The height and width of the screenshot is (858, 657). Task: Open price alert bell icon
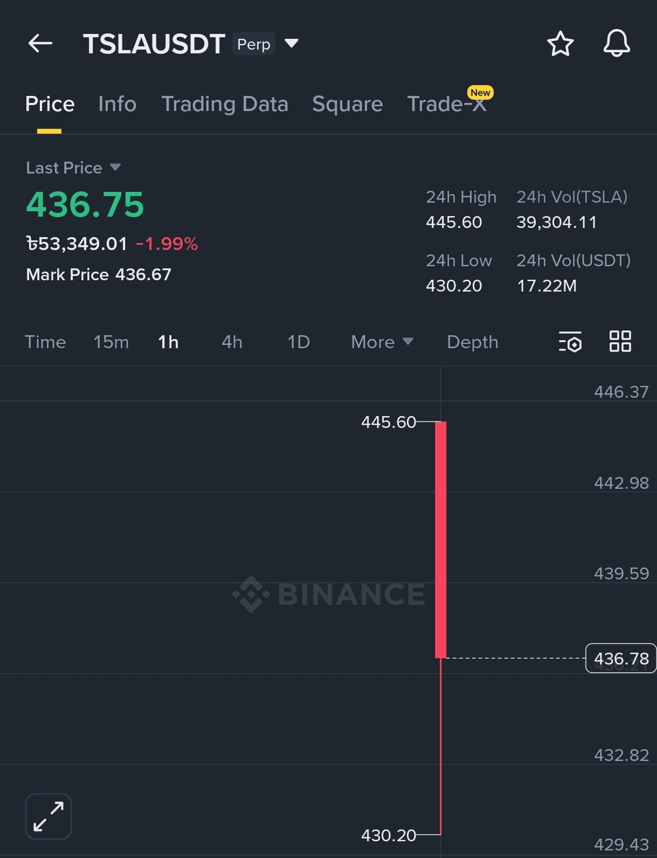pos(617,44)
